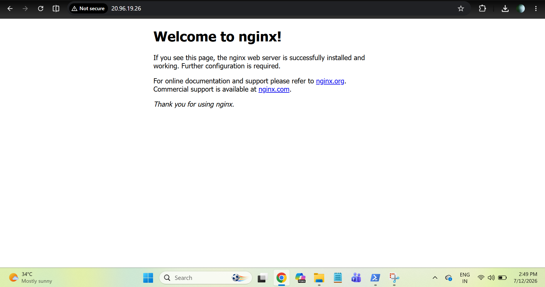Click the taskbar Search box

tap(206, 278)
